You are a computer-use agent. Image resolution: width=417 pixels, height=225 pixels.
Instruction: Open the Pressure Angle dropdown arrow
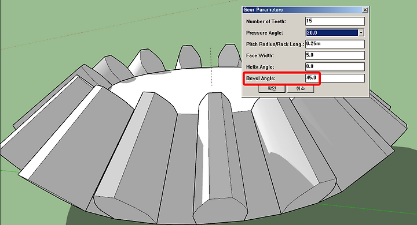361,33
